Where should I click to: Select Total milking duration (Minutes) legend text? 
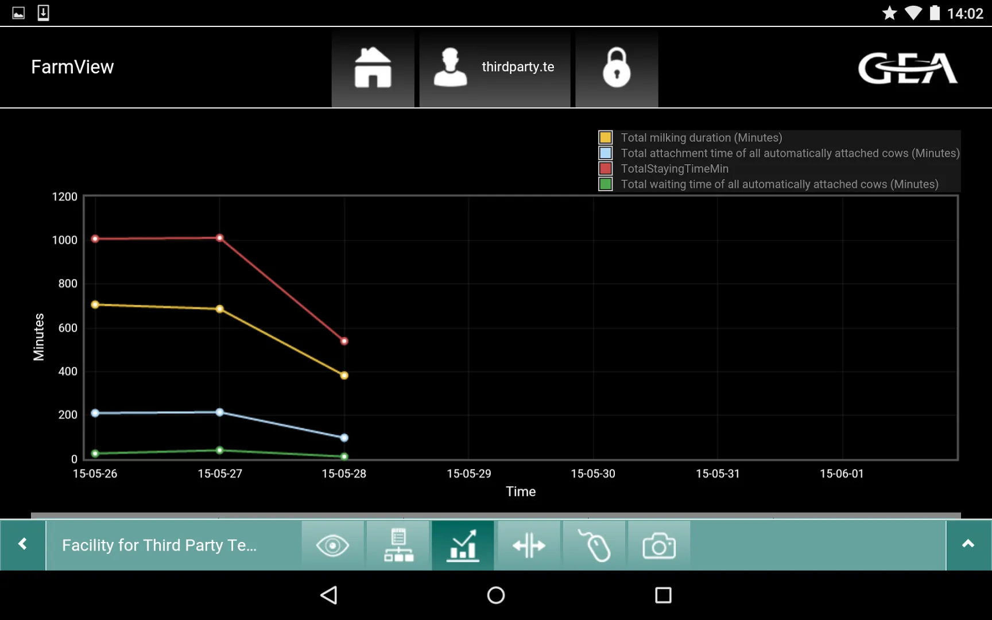point(701,138)
